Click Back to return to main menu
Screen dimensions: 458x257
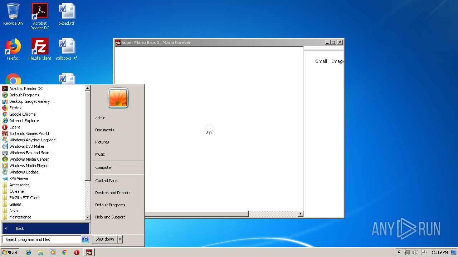[x=45, y=228]
